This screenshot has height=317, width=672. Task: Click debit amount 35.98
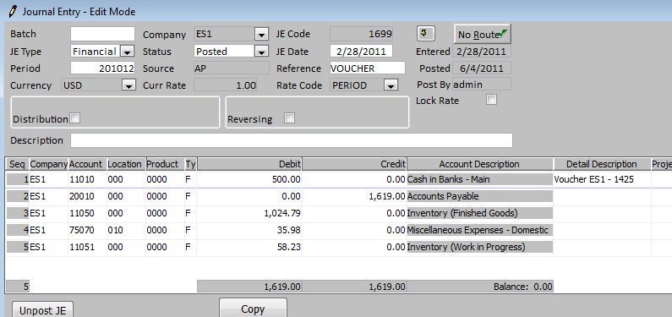click(x=249, y=231)
